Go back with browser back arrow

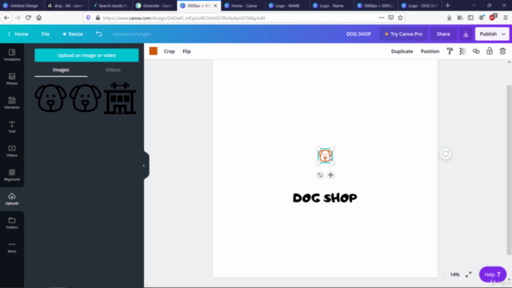(6, 18)
